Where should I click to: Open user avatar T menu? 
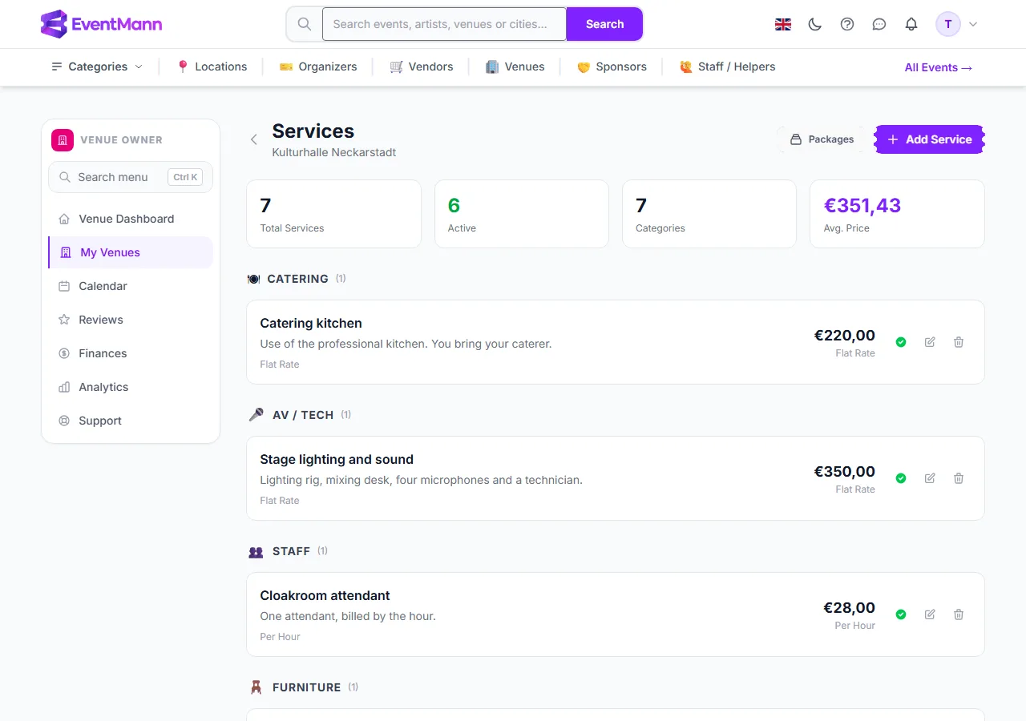pos(957,24)
